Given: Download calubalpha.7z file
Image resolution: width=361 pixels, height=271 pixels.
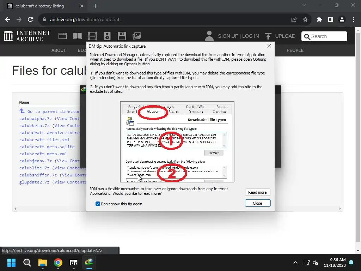Looking at the screenshot, I should point(36,119).
